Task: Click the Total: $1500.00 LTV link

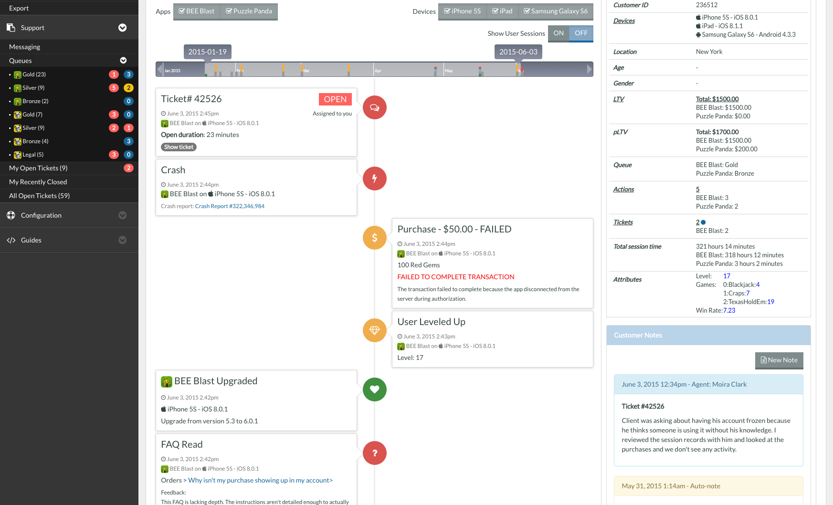Action: [717, 99]
